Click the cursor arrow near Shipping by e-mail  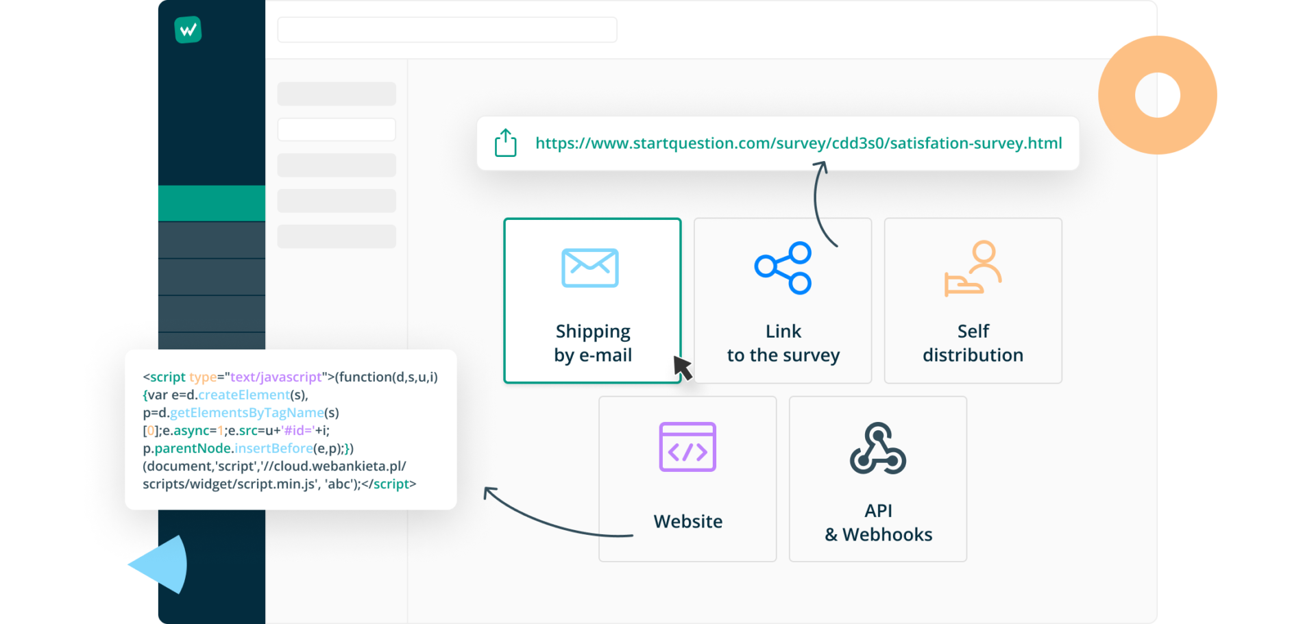point(682,368)
